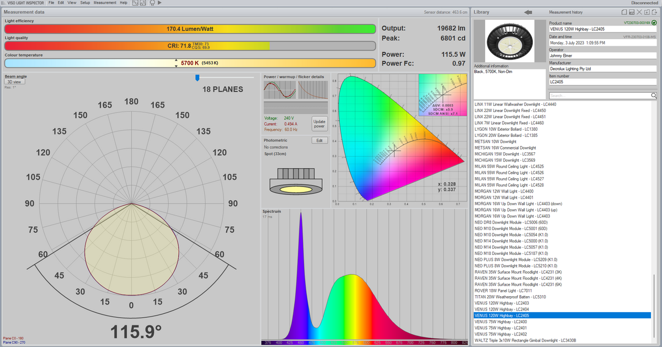Click the 3D view button
The image size is (662, 347).
pyautogui.click(x=14, y=82)
